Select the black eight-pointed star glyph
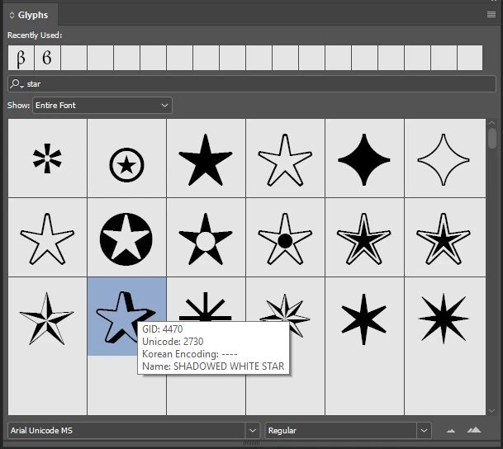The image size is (503, 449). pos(444,317)
